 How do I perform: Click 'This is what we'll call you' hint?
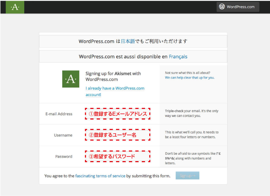tap(192, 135)
